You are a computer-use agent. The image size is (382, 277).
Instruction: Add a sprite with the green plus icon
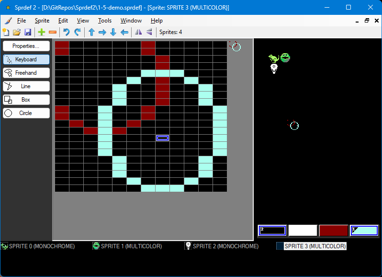click(42, 32)
